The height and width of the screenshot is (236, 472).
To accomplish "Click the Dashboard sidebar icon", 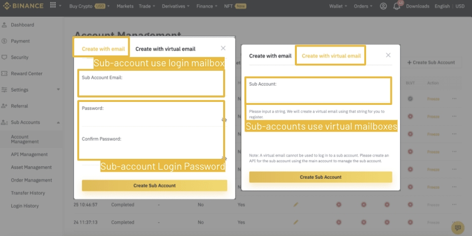I will 4,25.
